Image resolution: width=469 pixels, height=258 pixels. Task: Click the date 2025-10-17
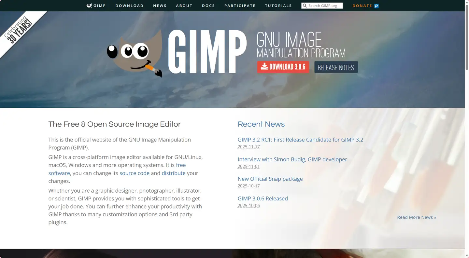[x=249, y=186]
